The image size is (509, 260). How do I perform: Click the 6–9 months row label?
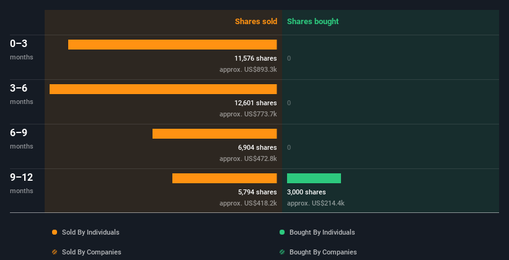[22, 139]
